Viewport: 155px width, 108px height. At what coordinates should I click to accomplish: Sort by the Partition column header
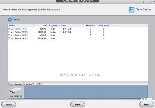point(21,26)
